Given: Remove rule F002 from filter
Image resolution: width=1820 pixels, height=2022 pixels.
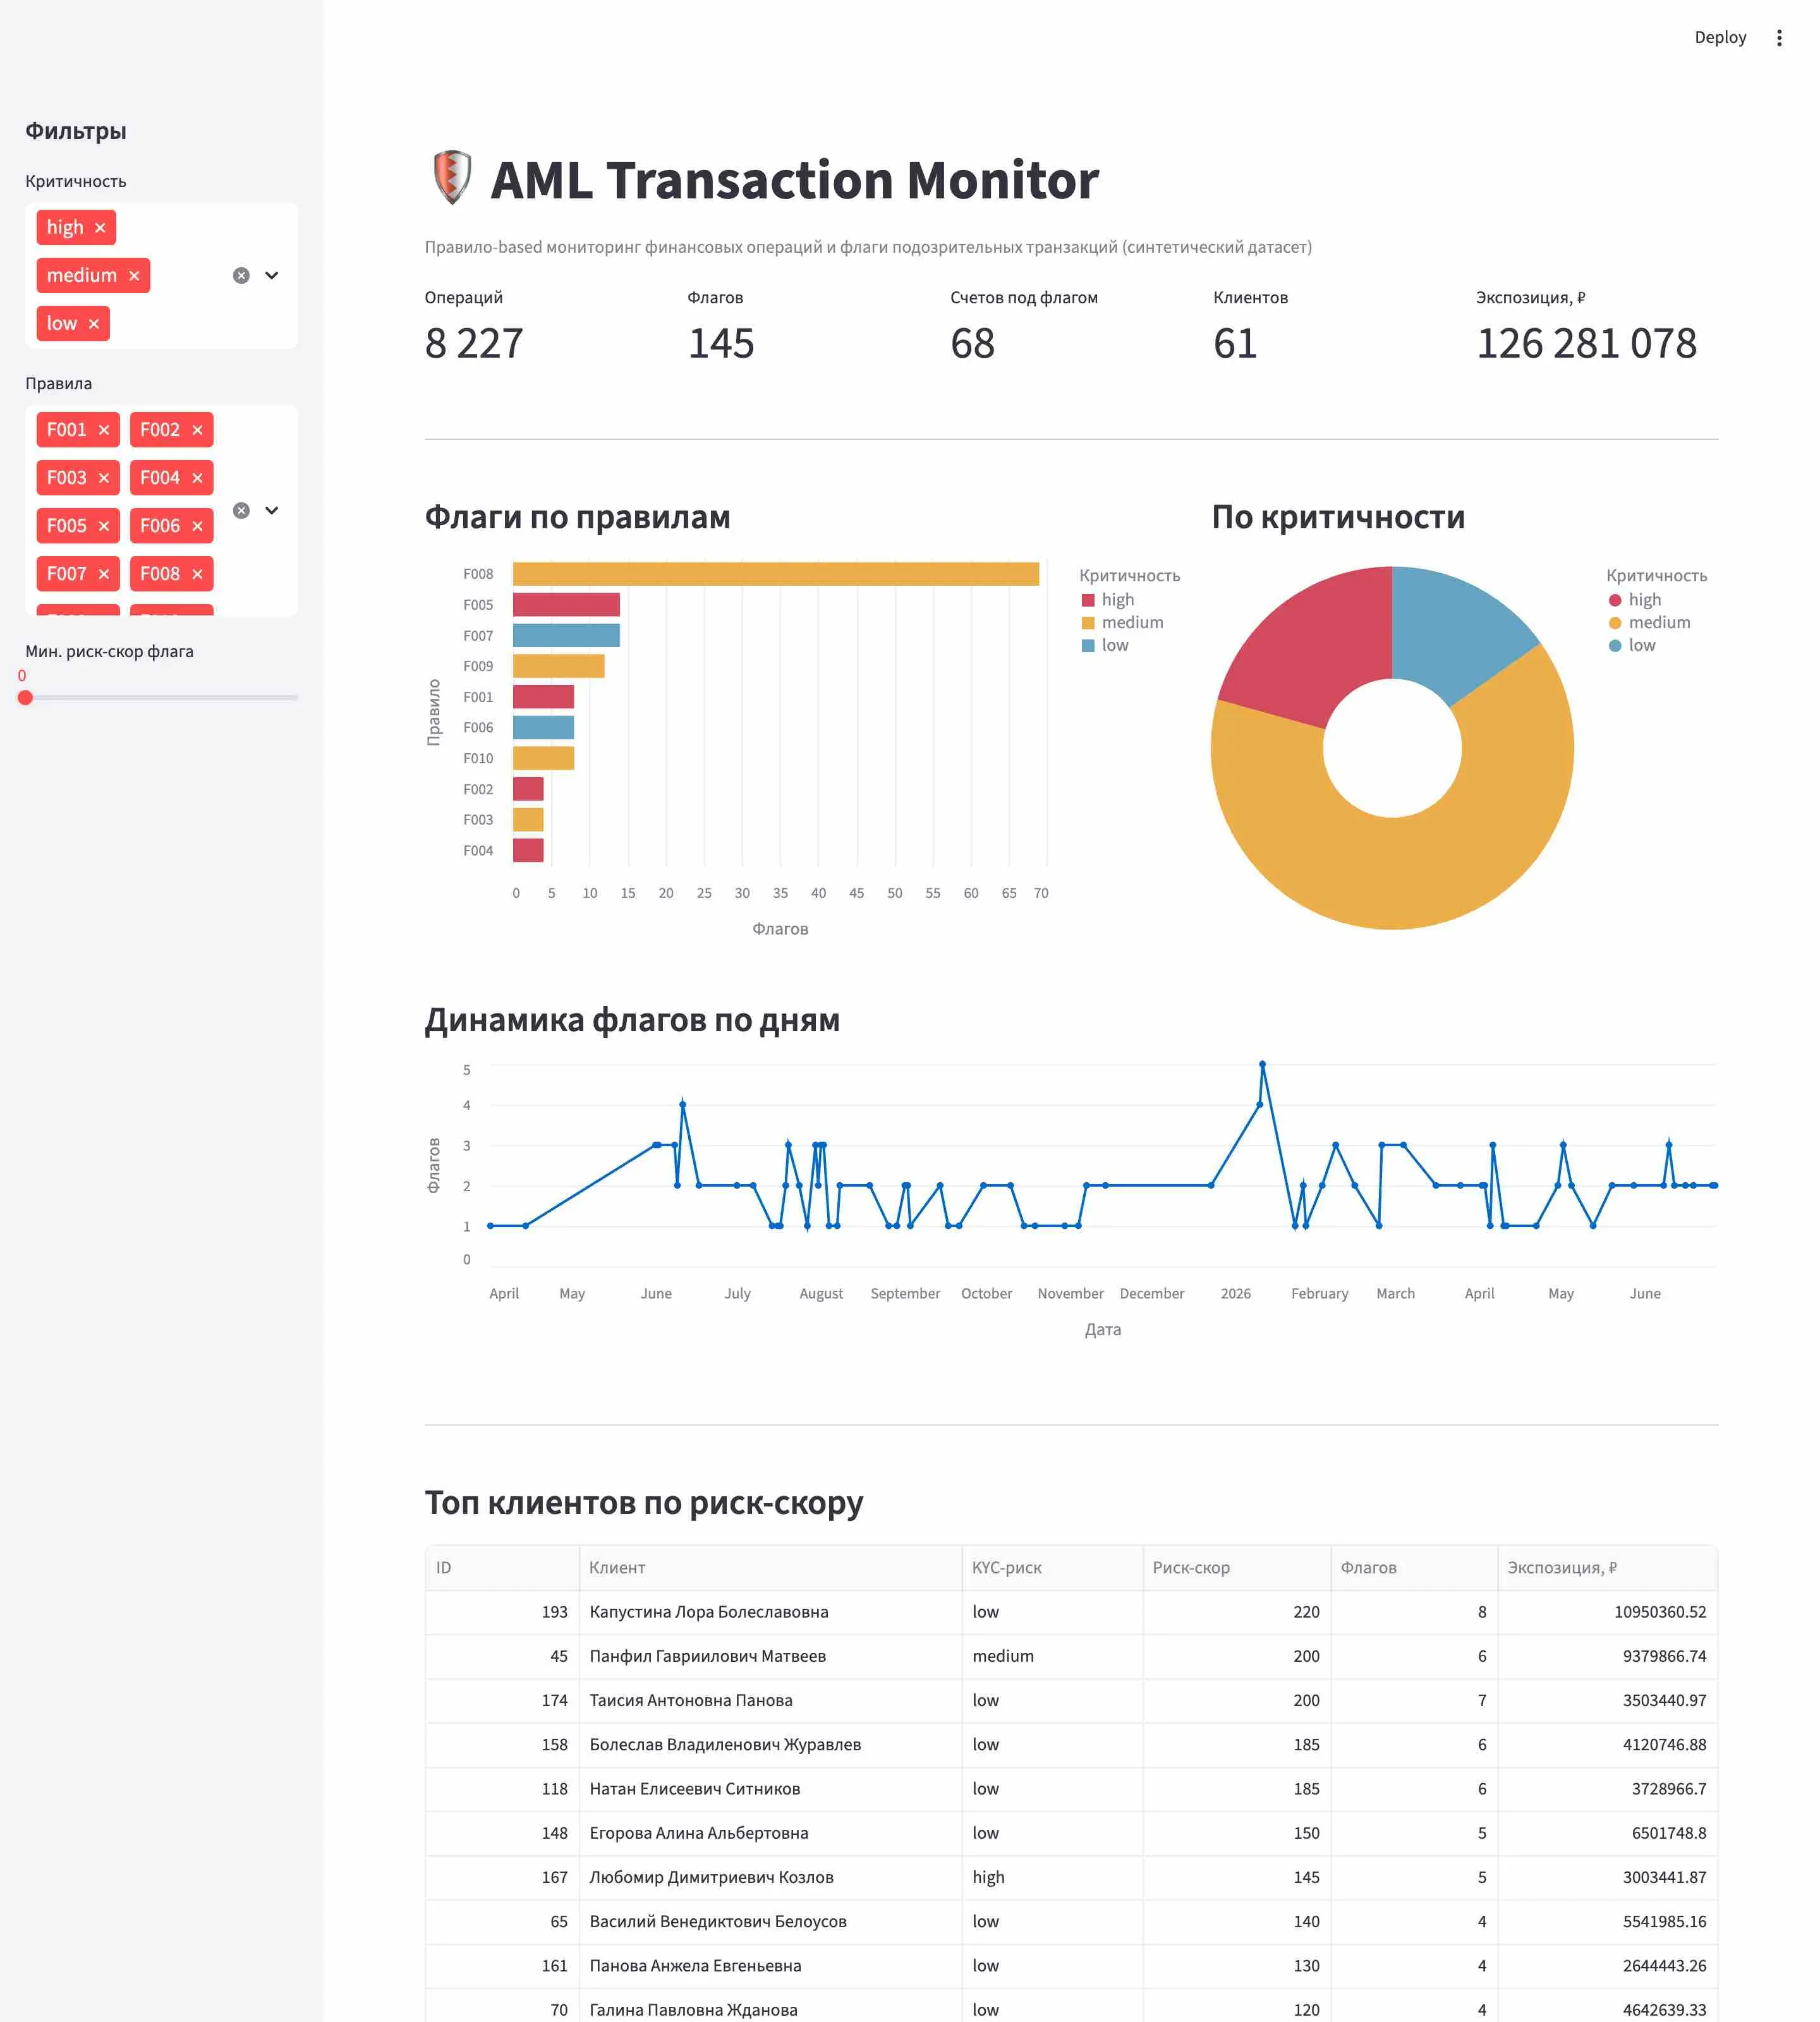Looking at the screenshot, I should pos(197,430).
